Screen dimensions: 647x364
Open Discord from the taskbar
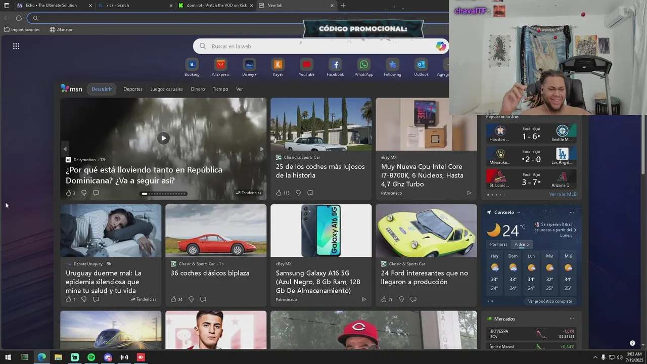[108, 357]
